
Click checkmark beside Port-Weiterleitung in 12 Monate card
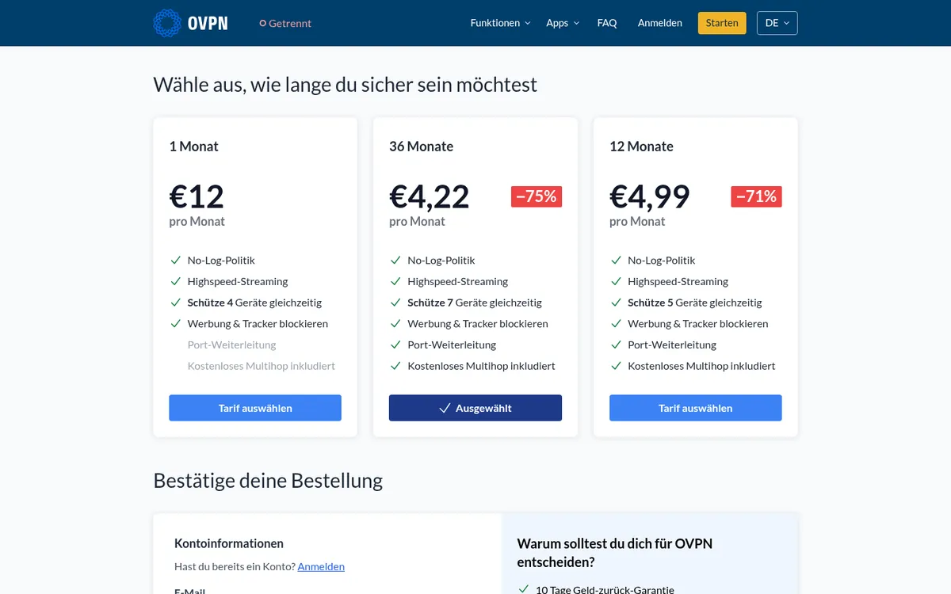tap(616, 345)
